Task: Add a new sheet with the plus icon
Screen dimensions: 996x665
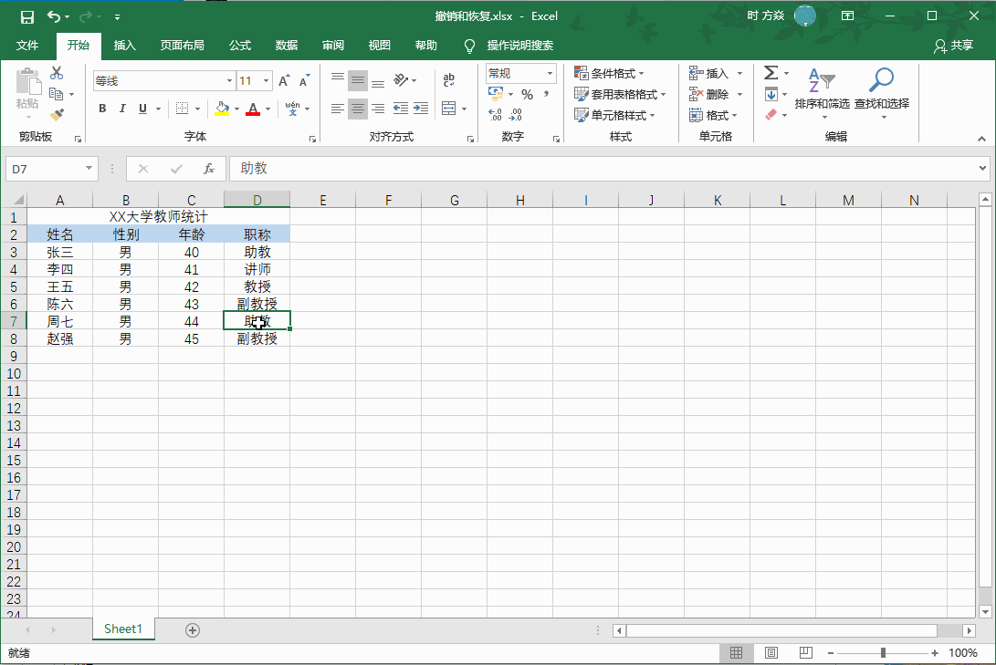Action: point(193,630)
